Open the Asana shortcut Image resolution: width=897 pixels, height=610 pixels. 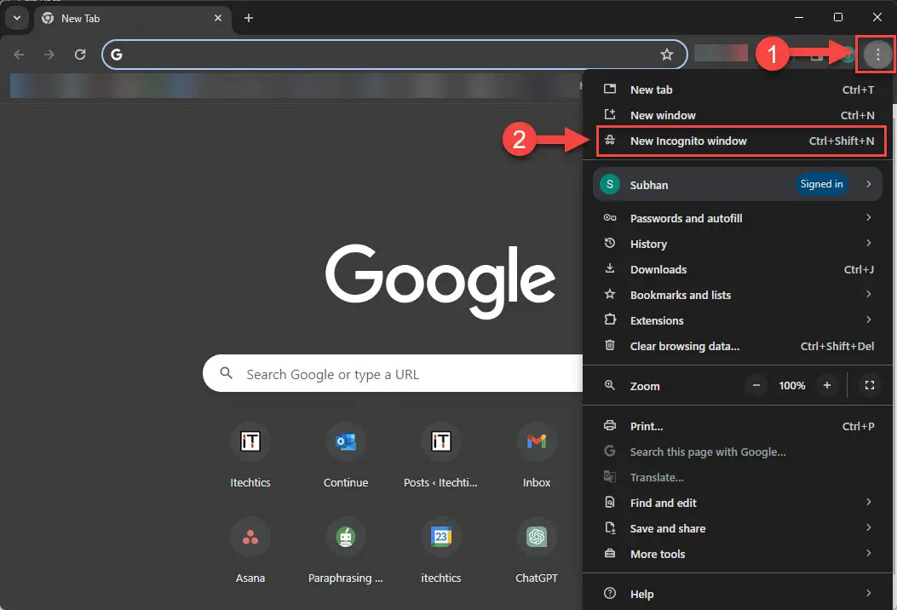(x=250, y=537)
